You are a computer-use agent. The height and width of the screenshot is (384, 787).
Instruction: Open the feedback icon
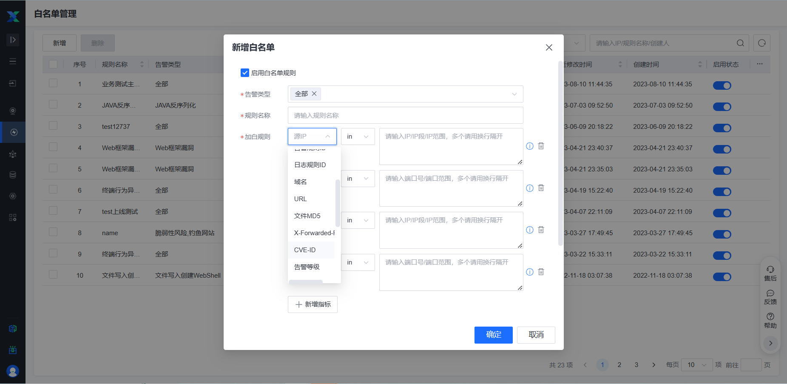click(770, 297)
